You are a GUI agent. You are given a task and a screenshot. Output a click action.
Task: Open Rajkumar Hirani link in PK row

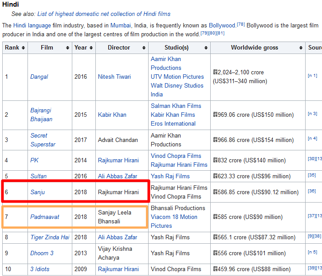point(118,160)
